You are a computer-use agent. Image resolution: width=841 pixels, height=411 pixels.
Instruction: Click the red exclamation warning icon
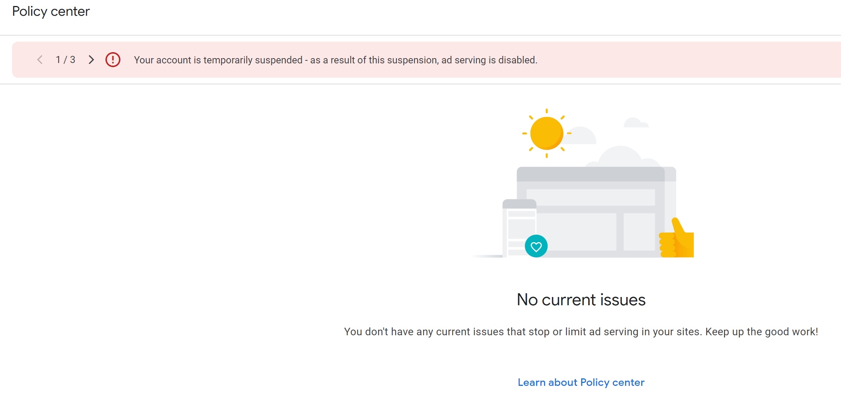tap(113, 60)
